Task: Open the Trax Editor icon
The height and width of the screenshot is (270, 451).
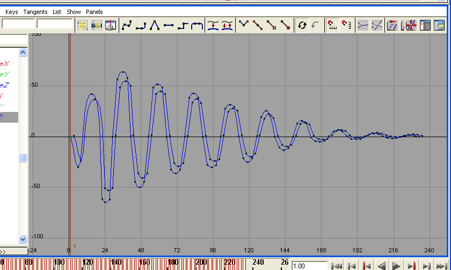Action: point(439,25)
